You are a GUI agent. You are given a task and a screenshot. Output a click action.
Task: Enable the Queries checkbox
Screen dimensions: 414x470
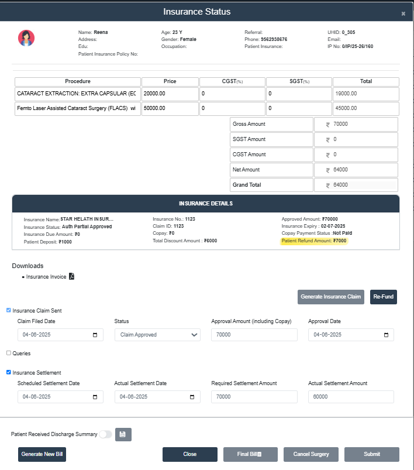tap(9, 353)
